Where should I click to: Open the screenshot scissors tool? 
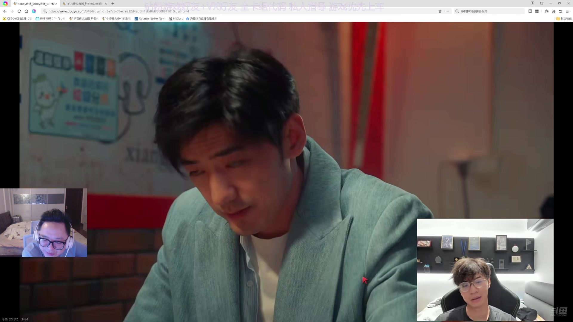click(554, 11)
